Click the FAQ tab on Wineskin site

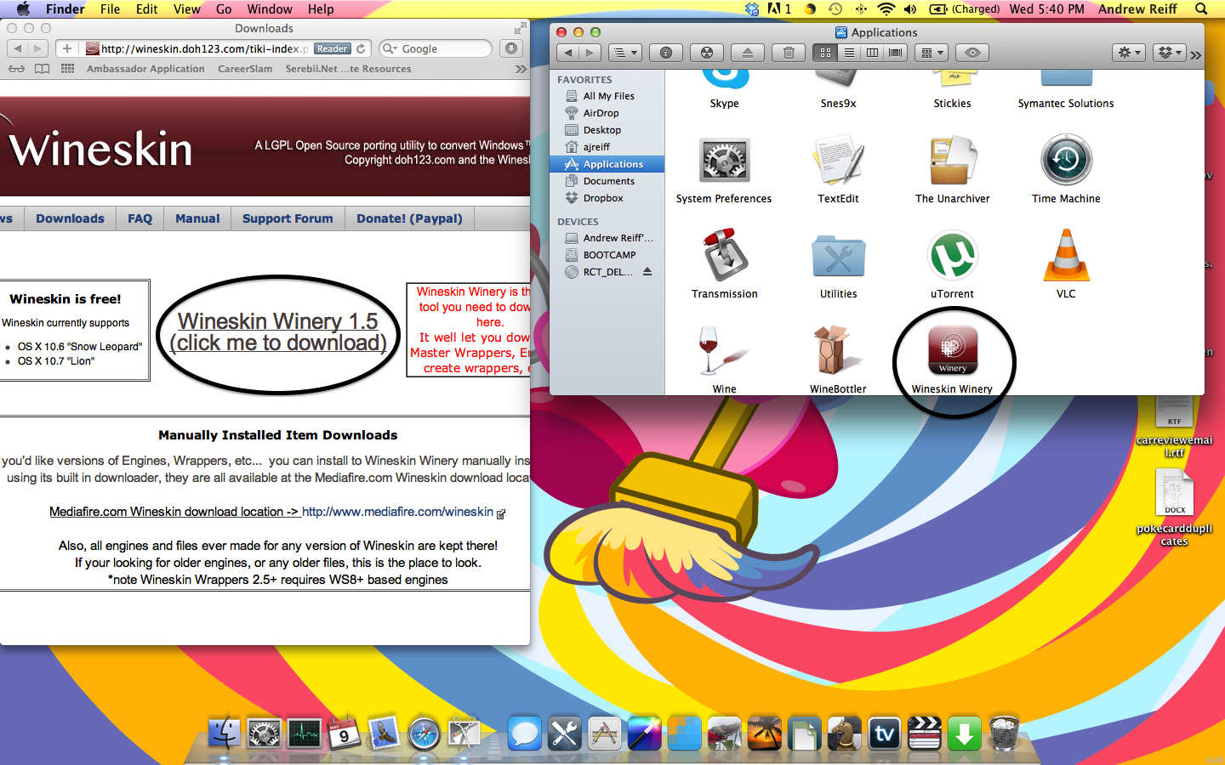(x=140, y=218)
